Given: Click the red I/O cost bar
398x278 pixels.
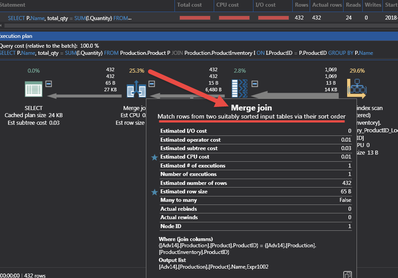Looking at the screenshot, I should coord(273,18).
